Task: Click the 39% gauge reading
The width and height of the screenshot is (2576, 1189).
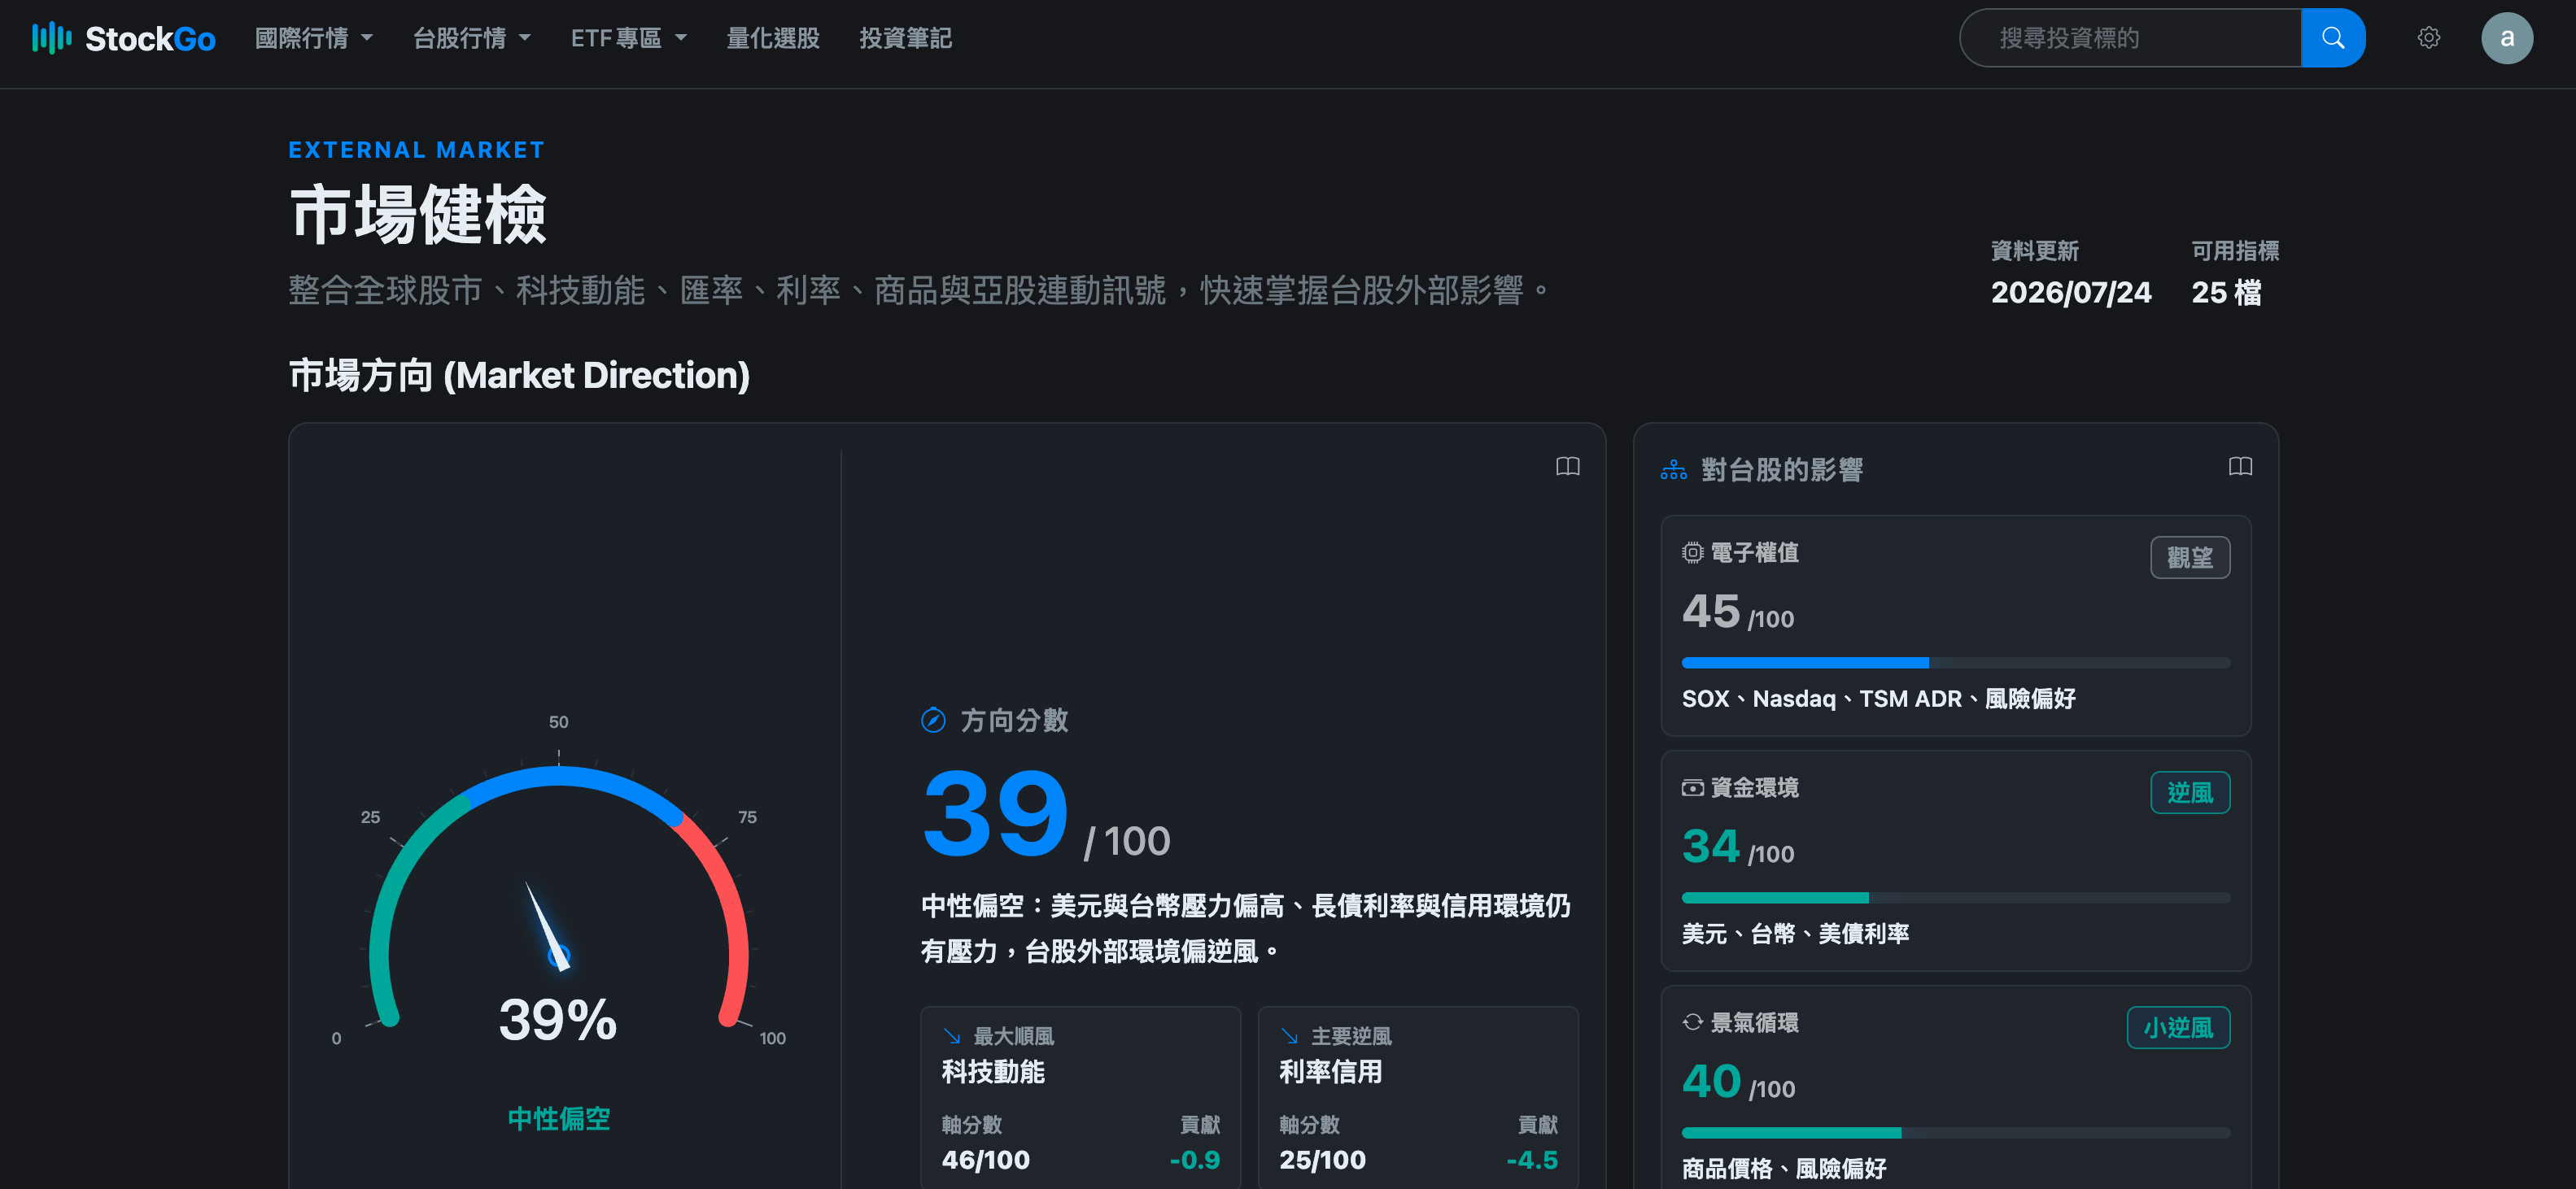Action: click(x=558, y=1020)
